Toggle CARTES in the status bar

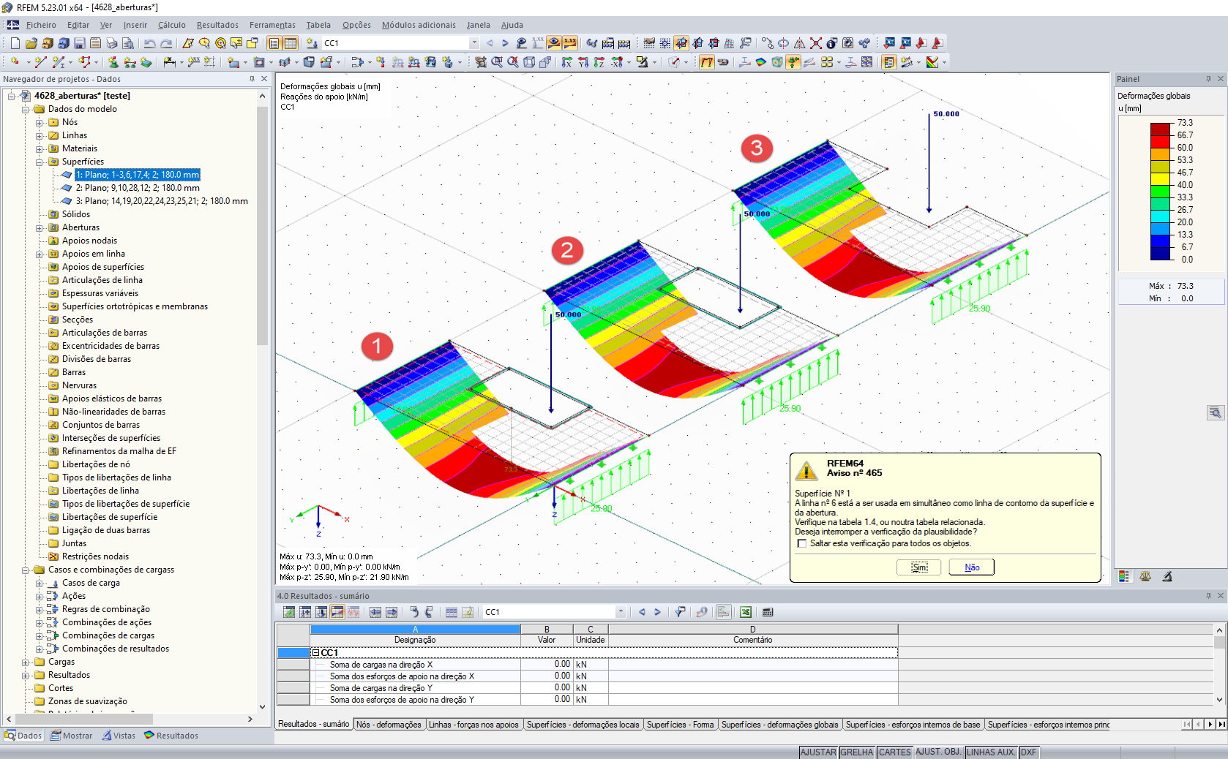(x=895, y=752)
